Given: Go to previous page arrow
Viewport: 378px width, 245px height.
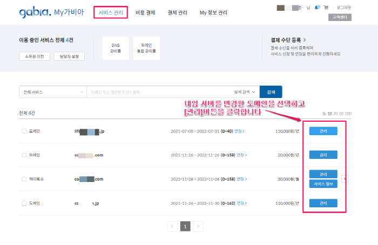Looking at the screenshot, I should 172,226.
